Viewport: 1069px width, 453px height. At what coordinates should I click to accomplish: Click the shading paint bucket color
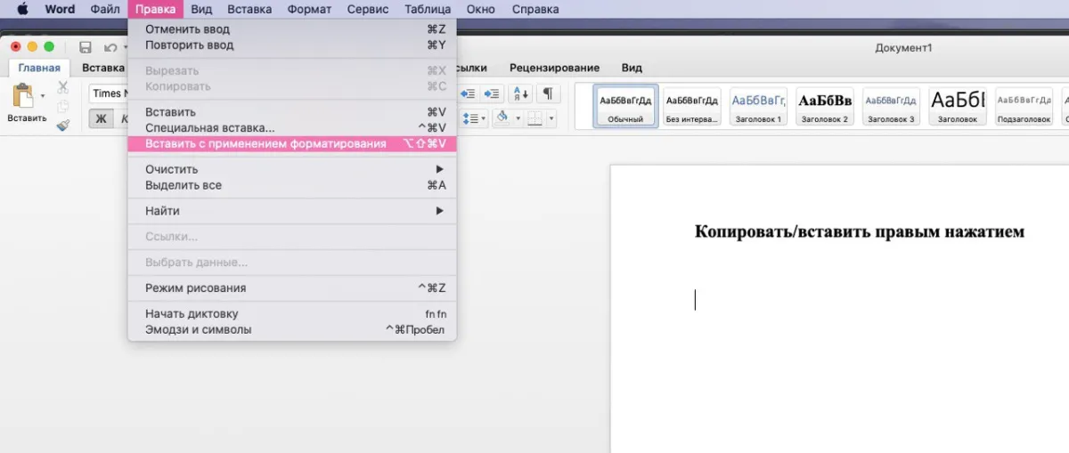pos(502,118)
